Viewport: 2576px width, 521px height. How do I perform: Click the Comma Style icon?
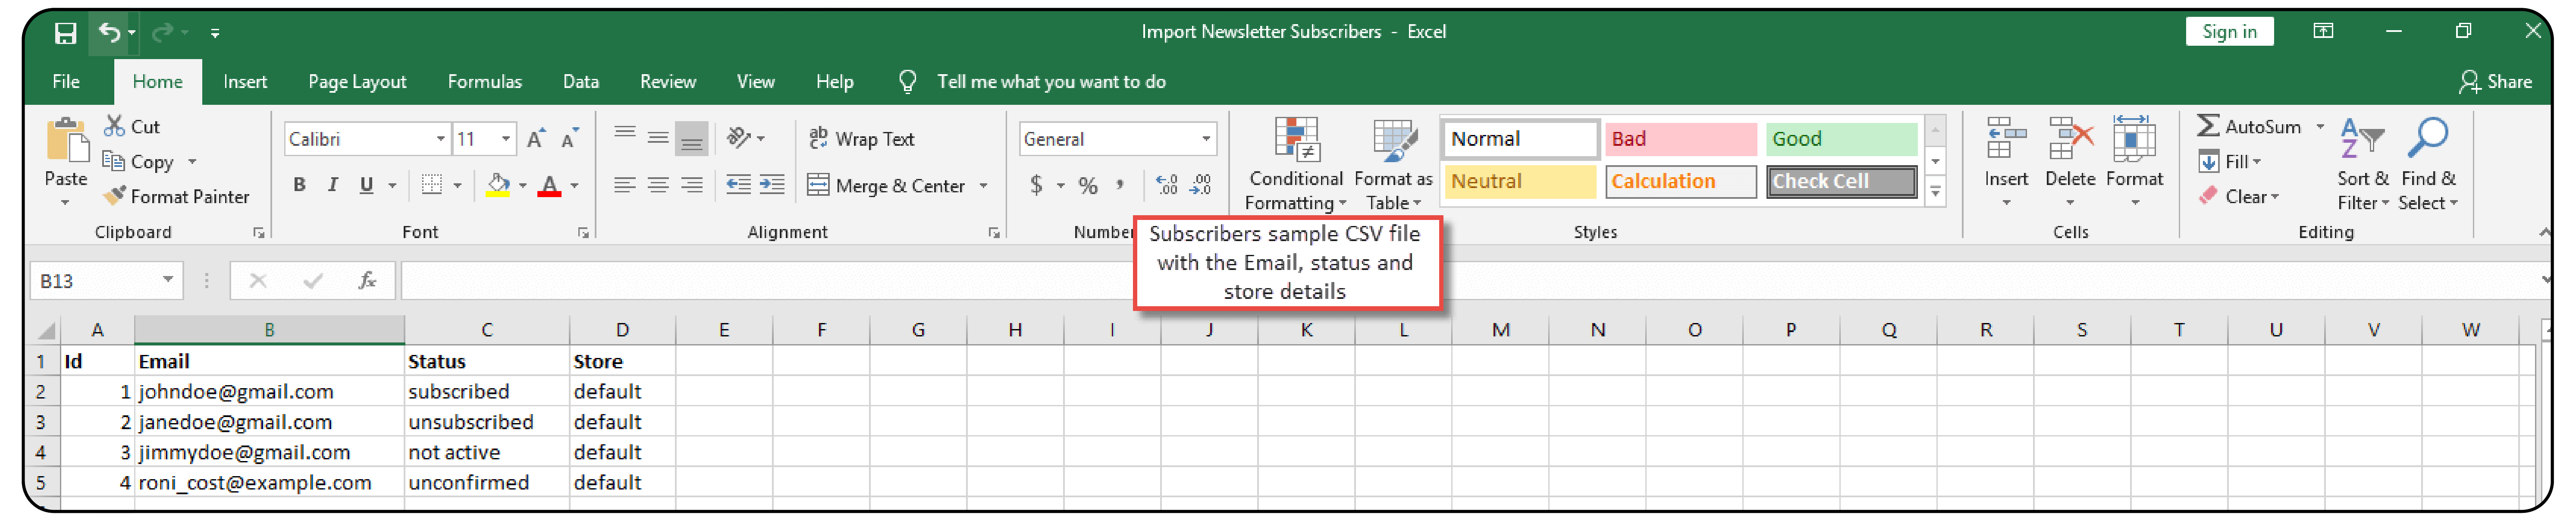[x=1120, y=185]
